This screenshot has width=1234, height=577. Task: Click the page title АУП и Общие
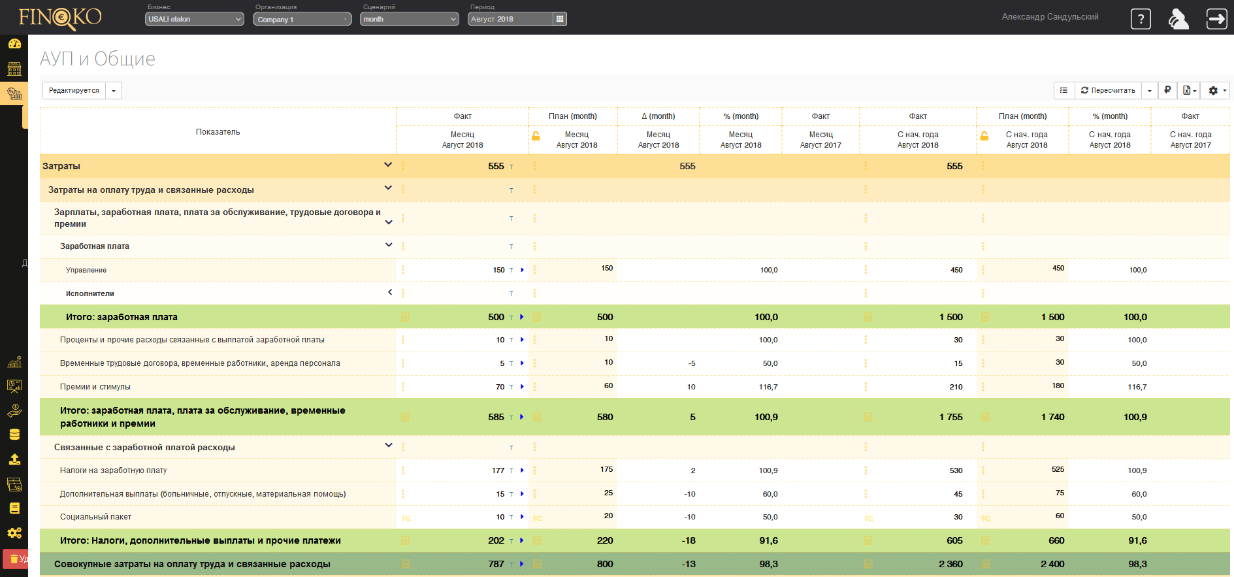97,59
